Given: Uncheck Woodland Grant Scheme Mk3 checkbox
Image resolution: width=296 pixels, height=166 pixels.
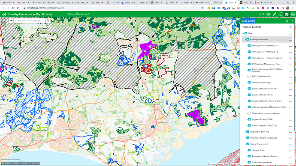Looking at the screenshot, I should [249, 89].
